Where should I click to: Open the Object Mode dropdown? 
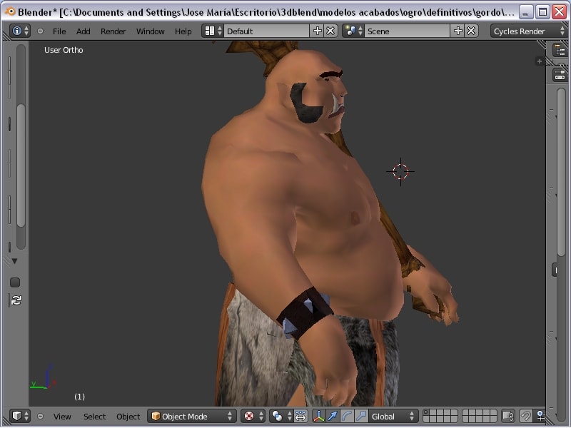tap(191, 416)
